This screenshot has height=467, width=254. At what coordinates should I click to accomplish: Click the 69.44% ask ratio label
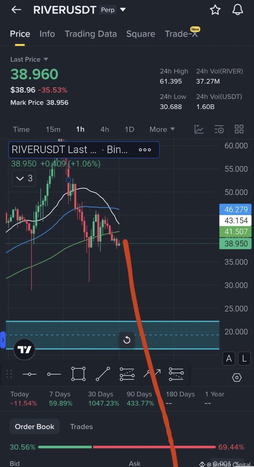231,447
